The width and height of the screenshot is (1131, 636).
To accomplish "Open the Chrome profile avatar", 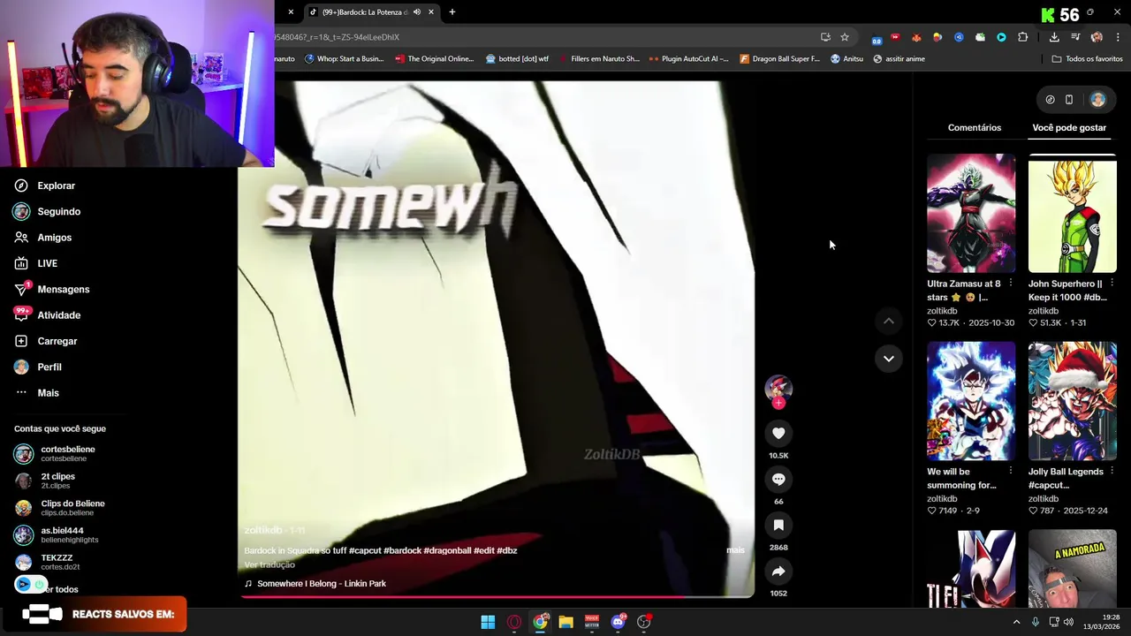I will click(1097, 37).
